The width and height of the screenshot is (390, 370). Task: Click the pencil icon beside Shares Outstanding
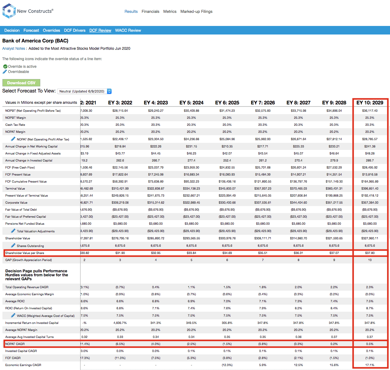(13, 245)
